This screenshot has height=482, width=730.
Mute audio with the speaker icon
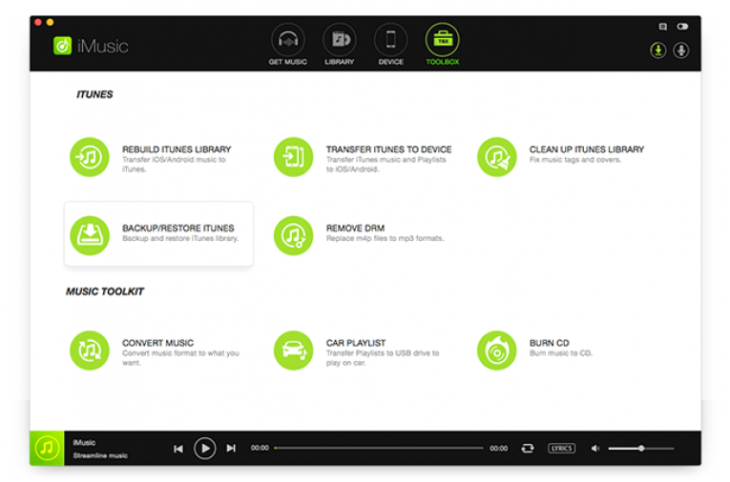click(x=595, y=448)
